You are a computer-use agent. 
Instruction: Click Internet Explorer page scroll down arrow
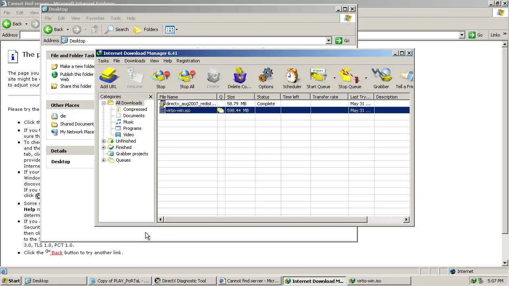505,263
